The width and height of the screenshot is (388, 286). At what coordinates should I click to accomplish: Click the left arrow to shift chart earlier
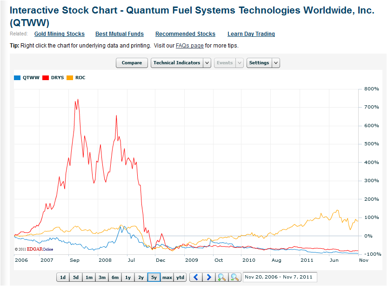tap(196, 277)
